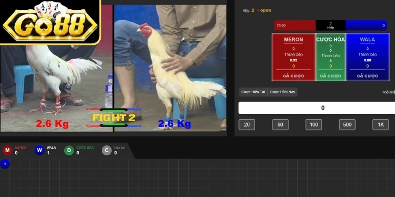This screenshot has height=197, width=395.
Task: Click the FIGHT 2 banner on the video
Action: pyautogui.click(x=114, y=118)
